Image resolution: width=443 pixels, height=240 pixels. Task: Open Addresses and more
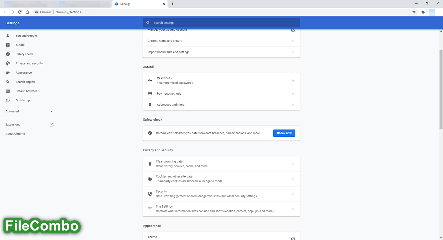[221, 105]
